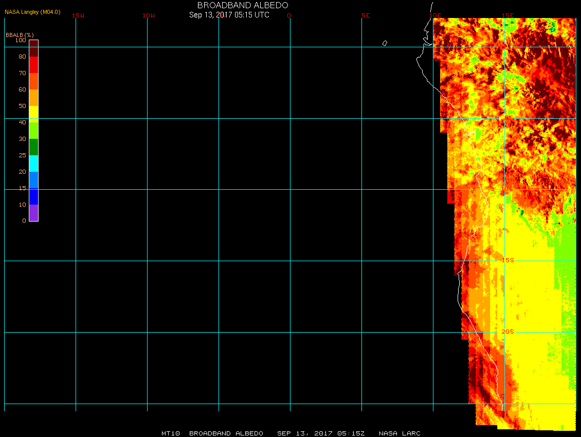Select the 15S latitude label
Screen dimensions: 581x437
(507, 261)
